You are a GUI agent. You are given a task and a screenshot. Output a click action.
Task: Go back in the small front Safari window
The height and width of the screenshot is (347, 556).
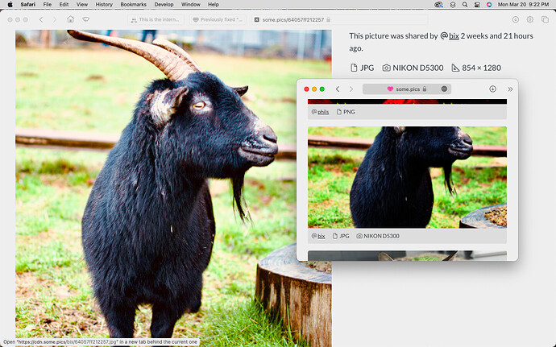click(x=338, y=89)
